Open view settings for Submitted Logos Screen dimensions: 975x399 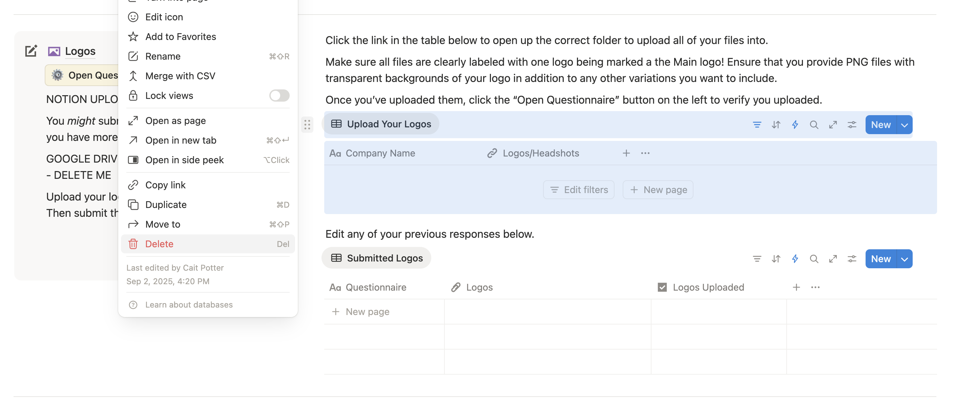click(x=851, y=258)
